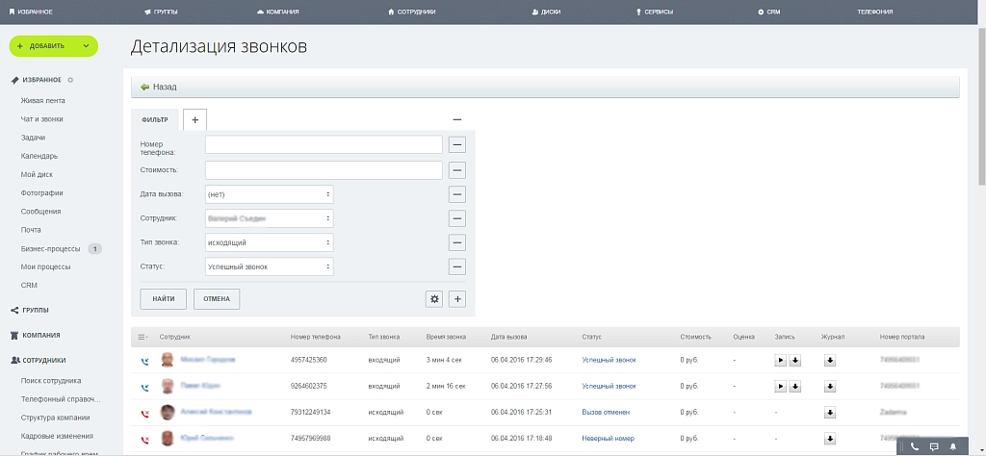
Task: Open the chat icon in the bottom bar
Action: (x=934, y=446)
